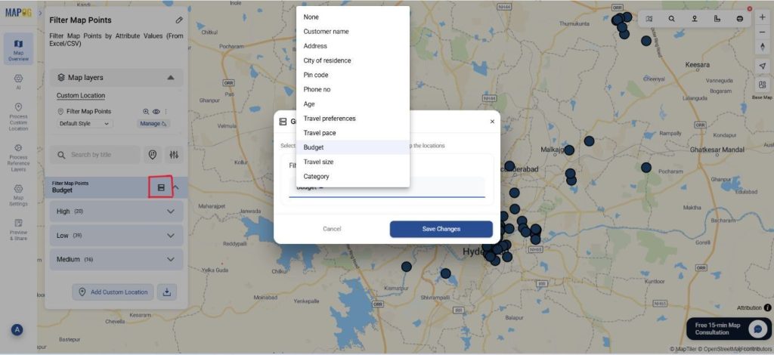774x355 pixels.
Task: Open Map Settings in the sidebar
Action: pos(18,194)
